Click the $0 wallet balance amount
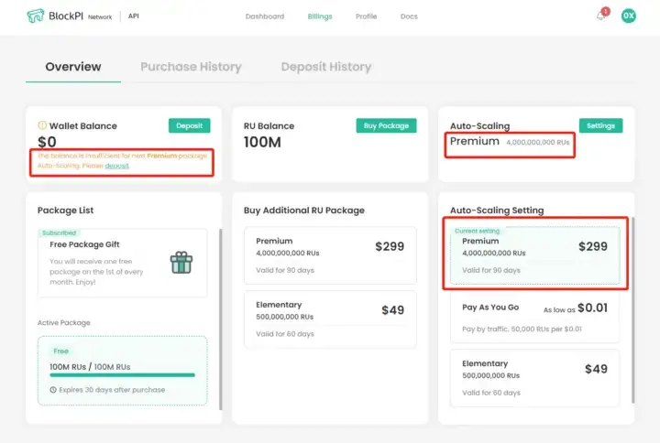 coord(47,142)
